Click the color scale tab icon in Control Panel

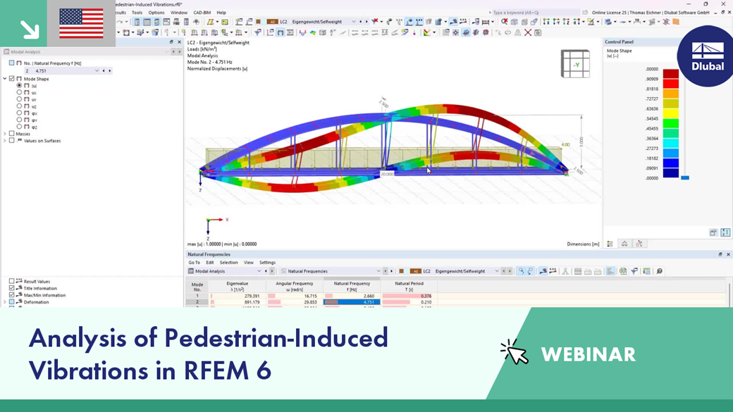pos(610,244)
